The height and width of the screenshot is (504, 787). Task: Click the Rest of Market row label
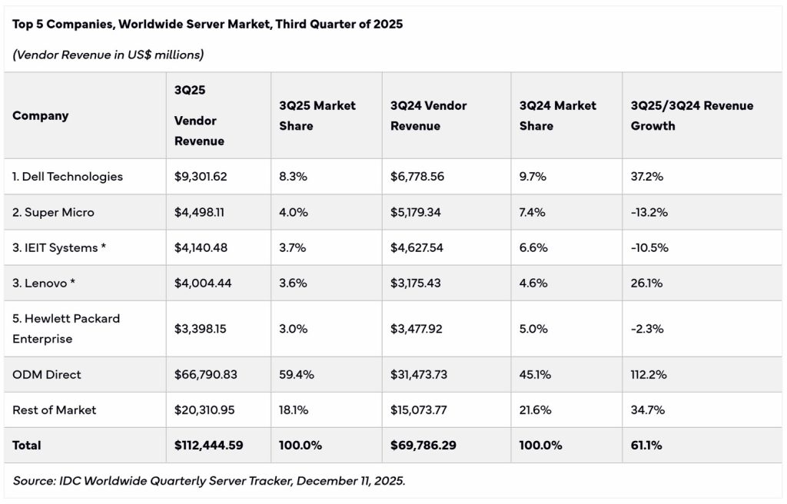coord(55,410)
